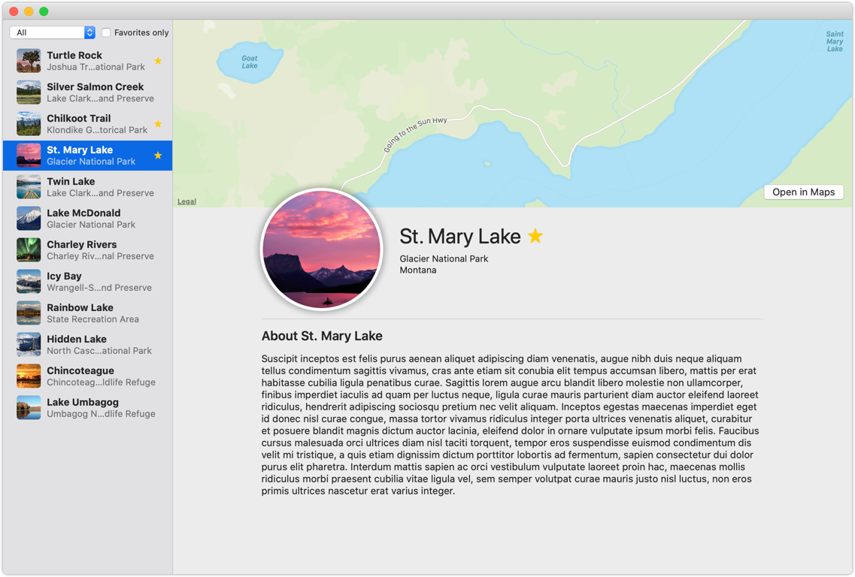
Task: Click the Open in Maps button
Action: 803,192
